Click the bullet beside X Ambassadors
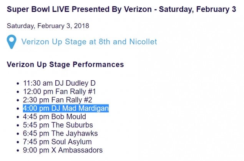 18,151
